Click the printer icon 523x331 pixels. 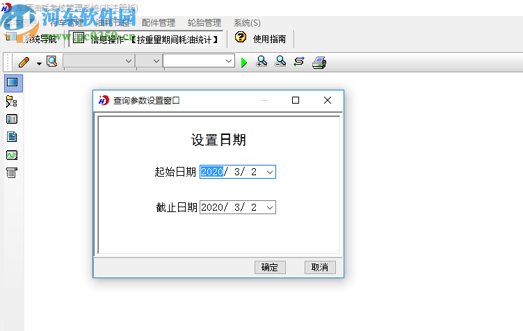(x=319, y=63)
